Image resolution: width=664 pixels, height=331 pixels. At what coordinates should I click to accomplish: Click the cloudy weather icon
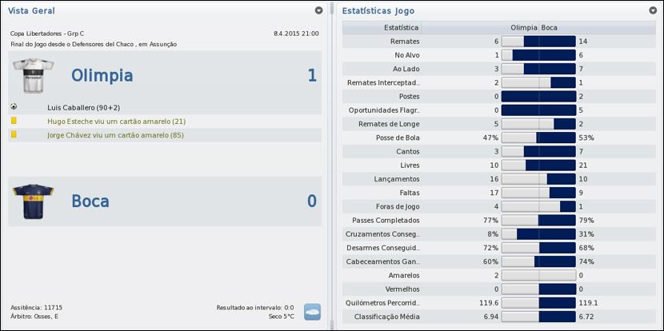point(312,311)
